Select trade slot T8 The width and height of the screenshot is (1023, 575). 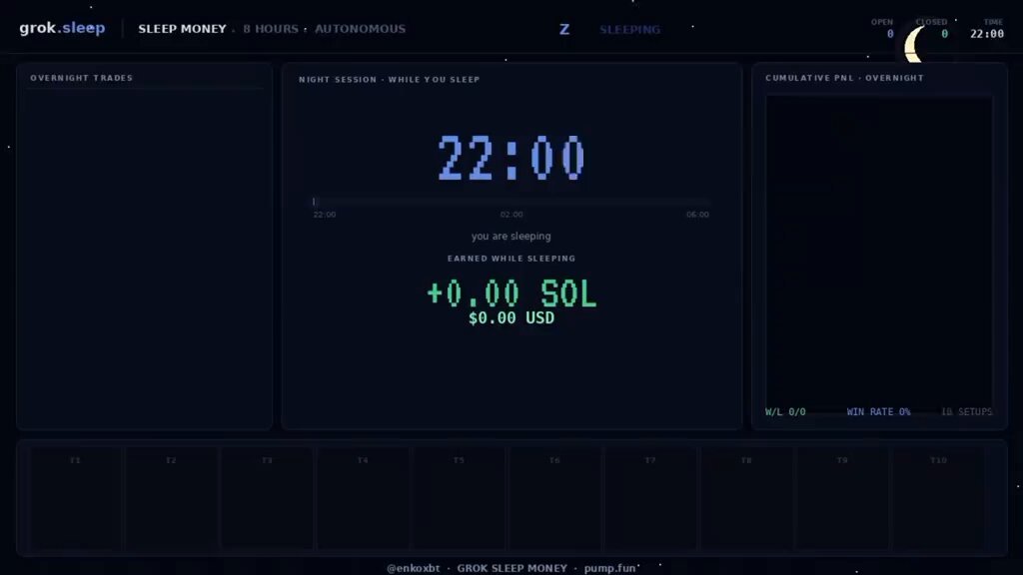click(x=746, y=498)
